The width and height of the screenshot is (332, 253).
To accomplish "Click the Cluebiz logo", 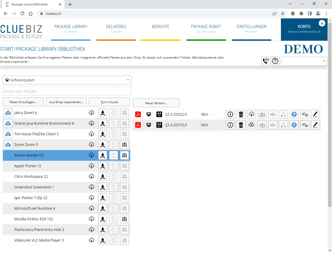I will (x=21, y=32).
